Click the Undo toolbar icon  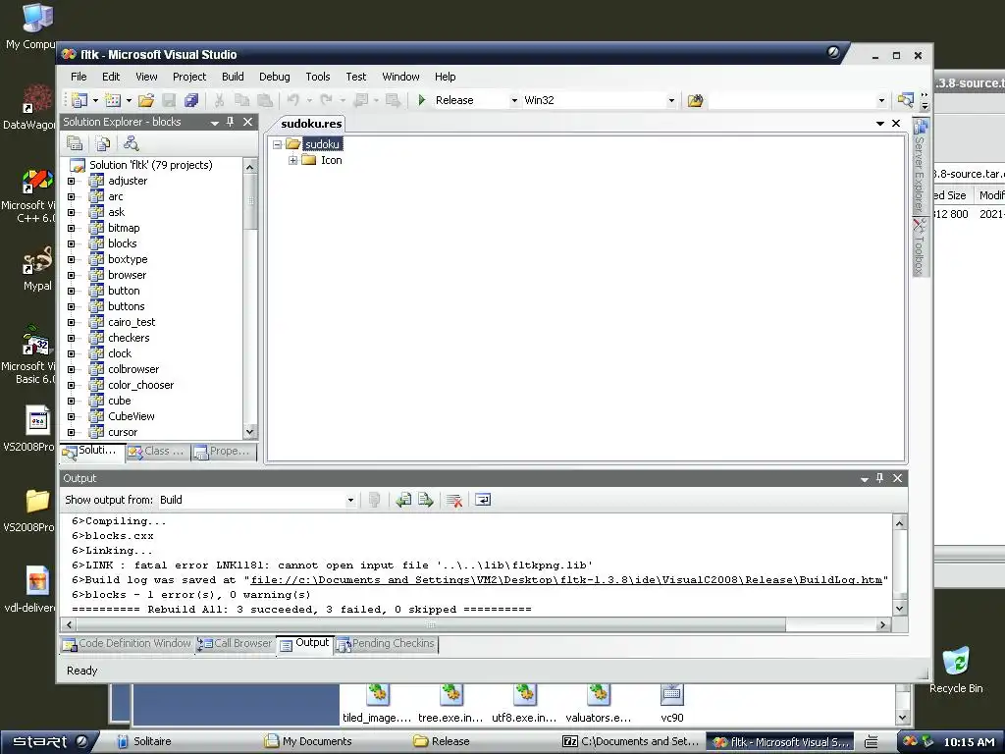click(x=292, y=100)
